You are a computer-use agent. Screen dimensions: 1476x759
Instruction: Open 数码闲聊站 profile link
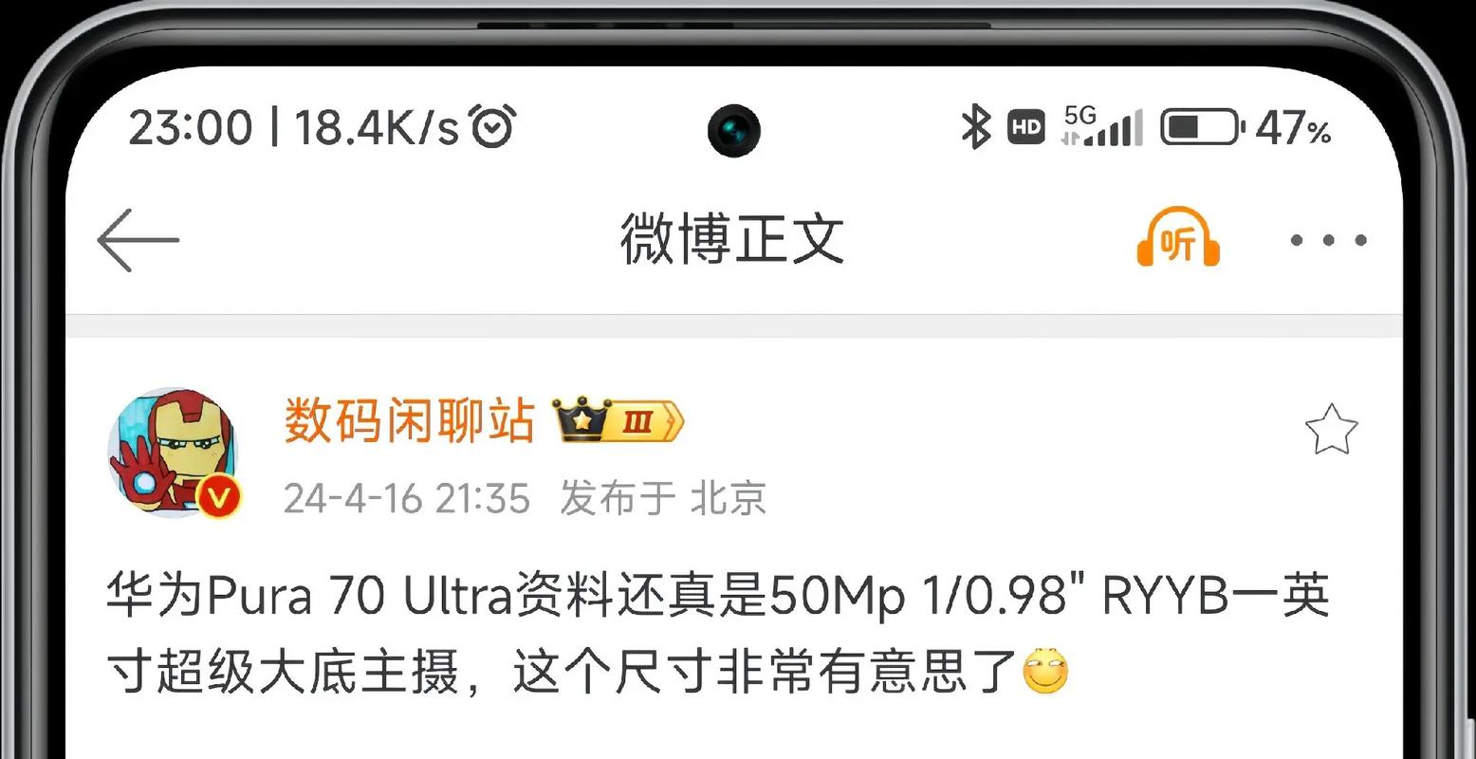[409, 421]
